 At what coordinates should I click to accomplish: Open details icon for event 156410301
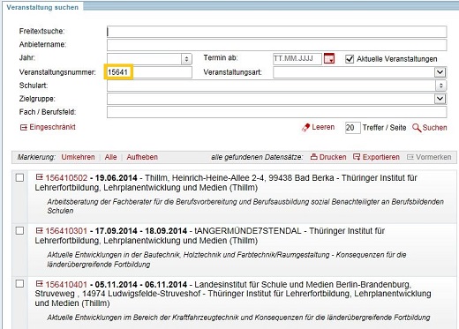pyautogui.click(x=40, y=230)
